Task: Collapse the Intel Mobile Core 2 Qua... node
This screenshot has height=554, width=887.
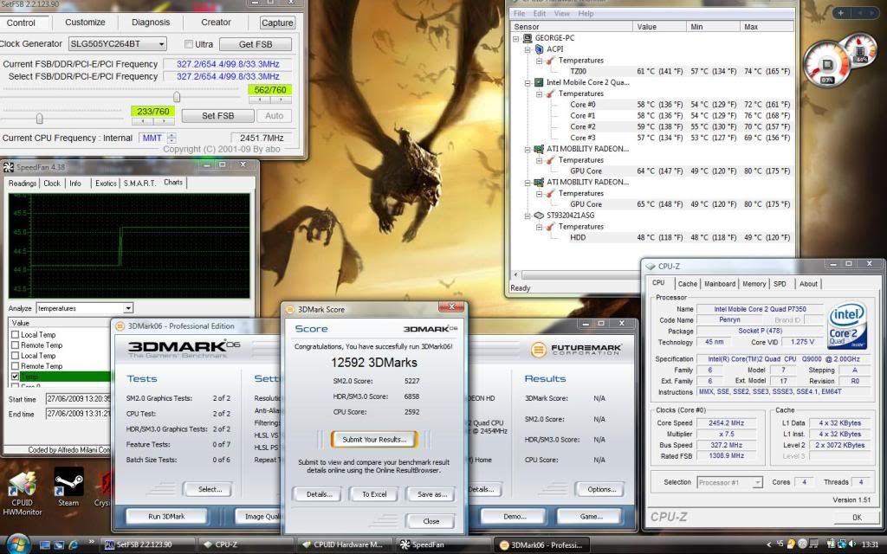Action: (x=528, y=82)
